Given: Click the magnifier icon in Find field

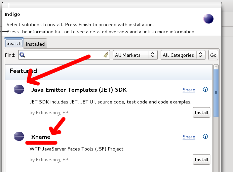Looking at the screenshot, I should (x=22, y=55).
